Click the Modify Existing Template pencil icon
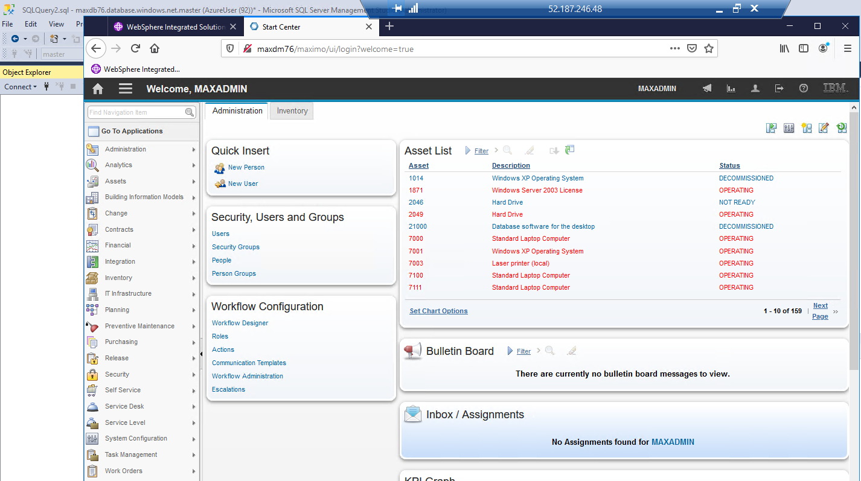This screenshot has width=861, height=481. tap(824, 128)
